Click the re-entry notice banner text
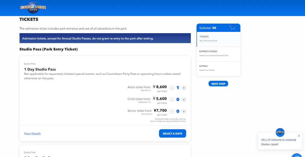This screenshot has height=157, width=305. [88, 39]
